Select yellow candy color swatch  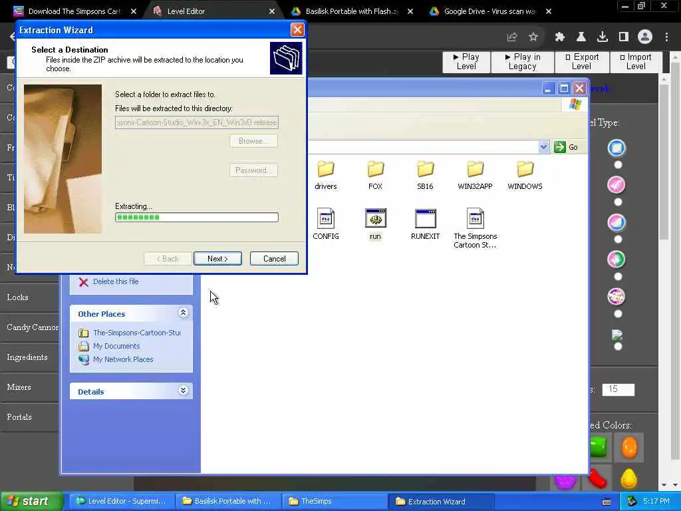[629, 478]
